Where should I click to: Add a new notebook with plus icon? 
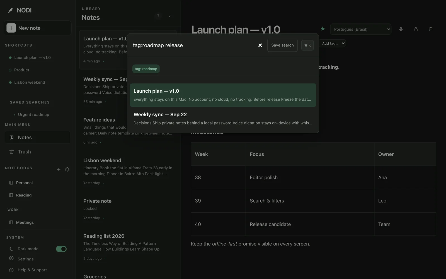[x=59, y=169]
